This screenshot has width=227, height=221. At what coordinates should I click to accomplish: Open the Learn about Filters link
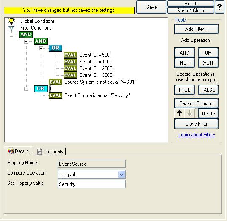click(x=196, y=135)
